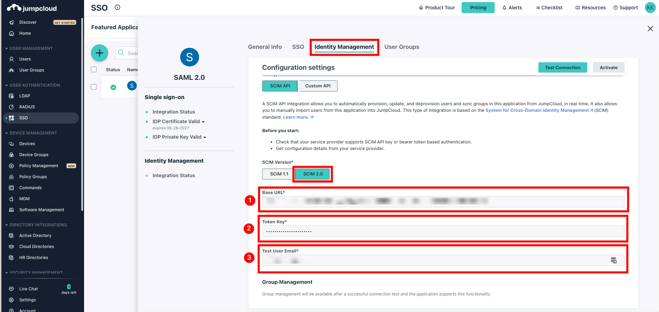The image size is (659, 312).
Task: Click the Activate button
Action: point(609,68)
